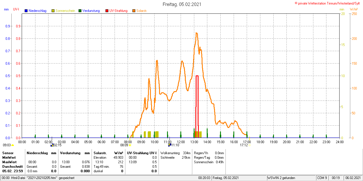Click the COM 9 status bar entry
This screenshot has width=363, height=181.
pyautogui.click(x=322, y=178)
